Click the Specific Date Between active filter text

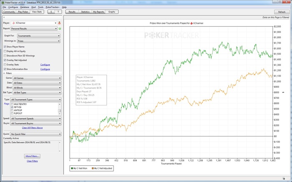coord(27,142)
